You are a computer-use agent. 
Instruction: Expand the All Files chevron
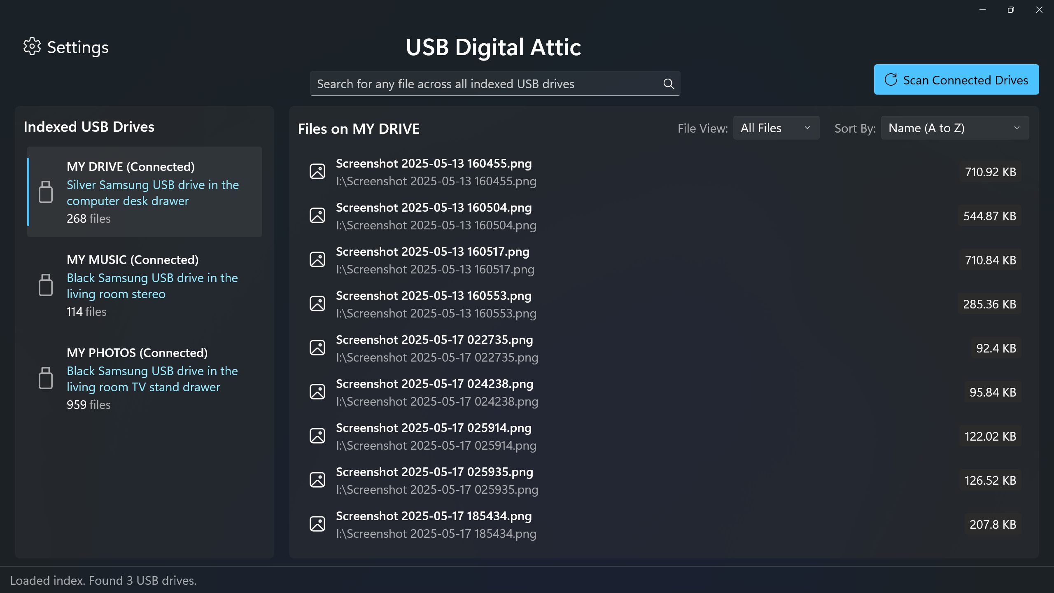(807, 128)
